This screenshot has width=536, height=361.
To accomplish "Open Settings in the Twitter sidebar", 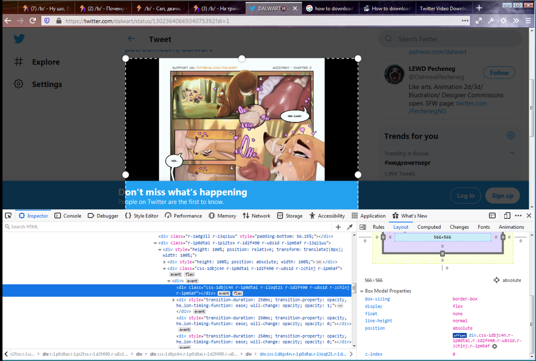I will click(x=38, y=84).
